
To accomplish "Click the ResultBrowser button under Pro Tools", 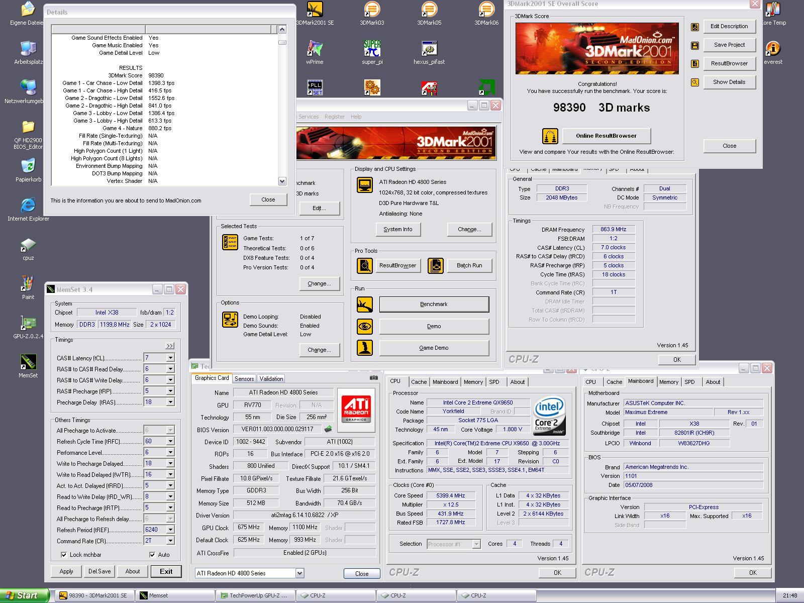I will coord(397,265).
